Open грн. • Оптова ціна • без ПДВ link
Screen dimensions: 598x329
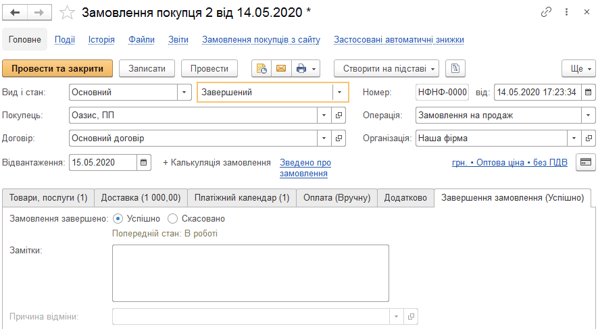(x=509, y=162)
